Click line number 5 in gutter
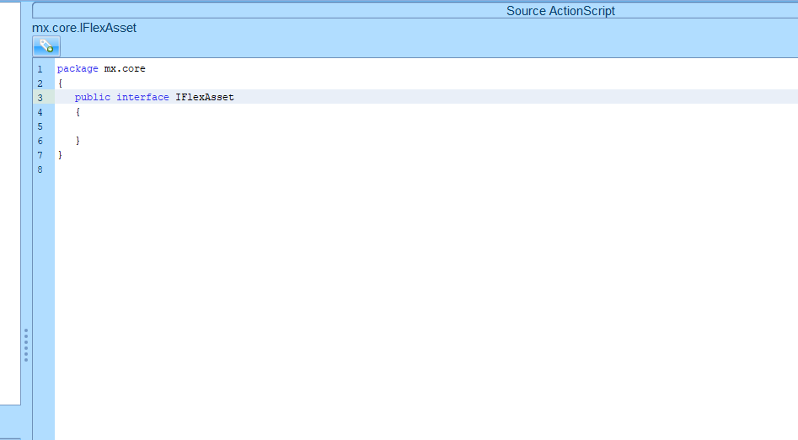This screenshot has height=440, width=798. (40, 126)
